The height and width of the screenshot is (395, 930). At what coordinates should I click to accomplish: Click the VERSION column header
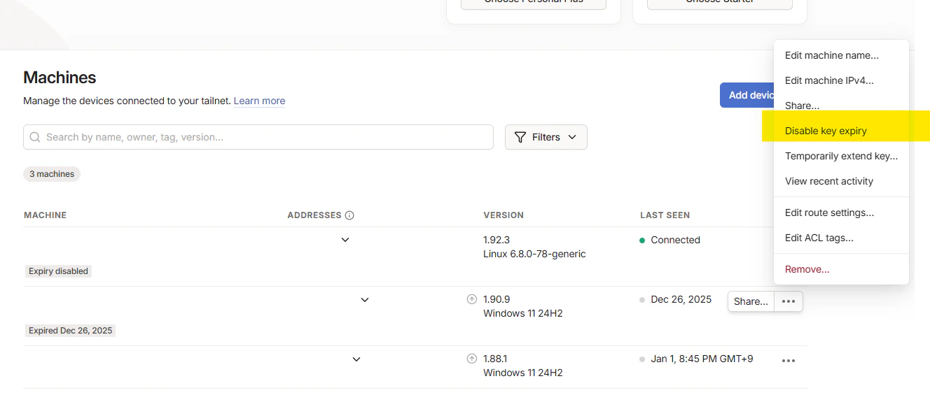tap(504, 215)
